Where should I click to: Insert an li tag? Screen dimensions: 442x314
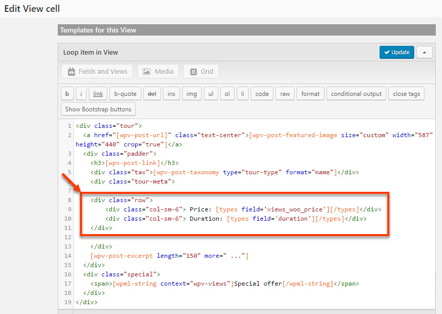point(242,93)
